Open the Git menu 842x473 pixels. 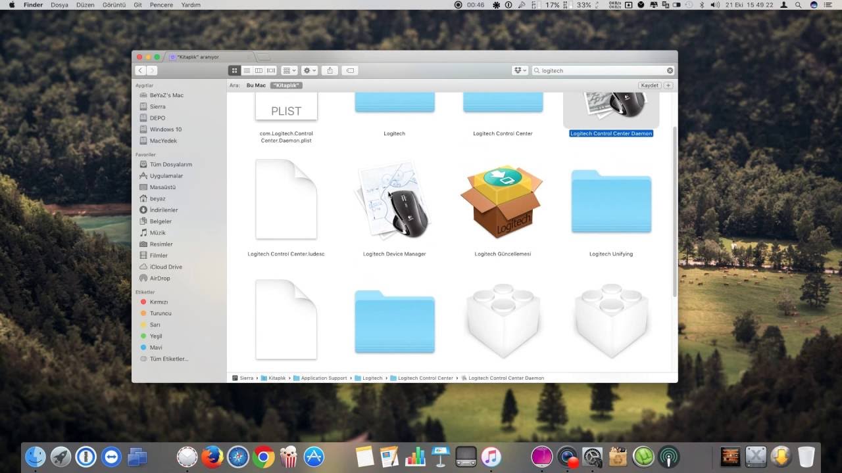pos(137,5)
